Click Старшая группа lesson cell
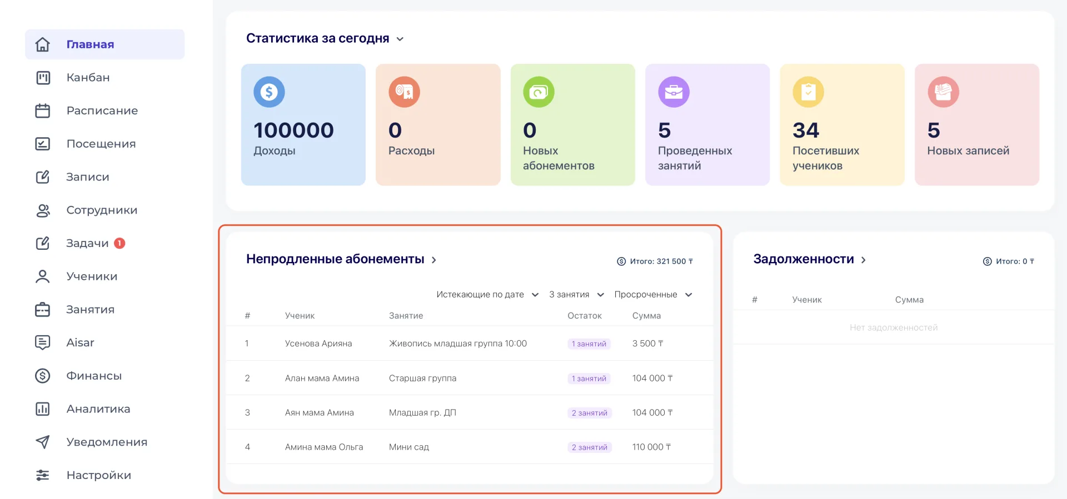This screenshot has width=1067, height=499. (423, 378)
